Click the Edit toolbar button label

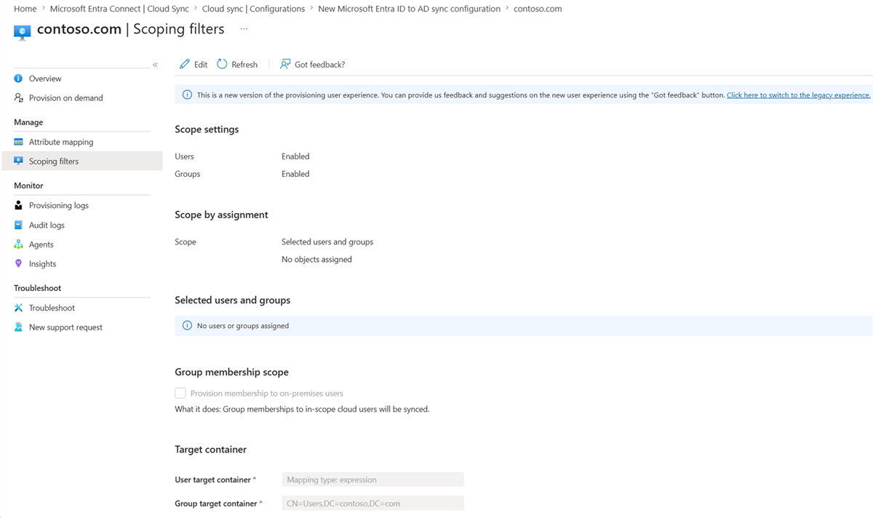click(201, 65)
